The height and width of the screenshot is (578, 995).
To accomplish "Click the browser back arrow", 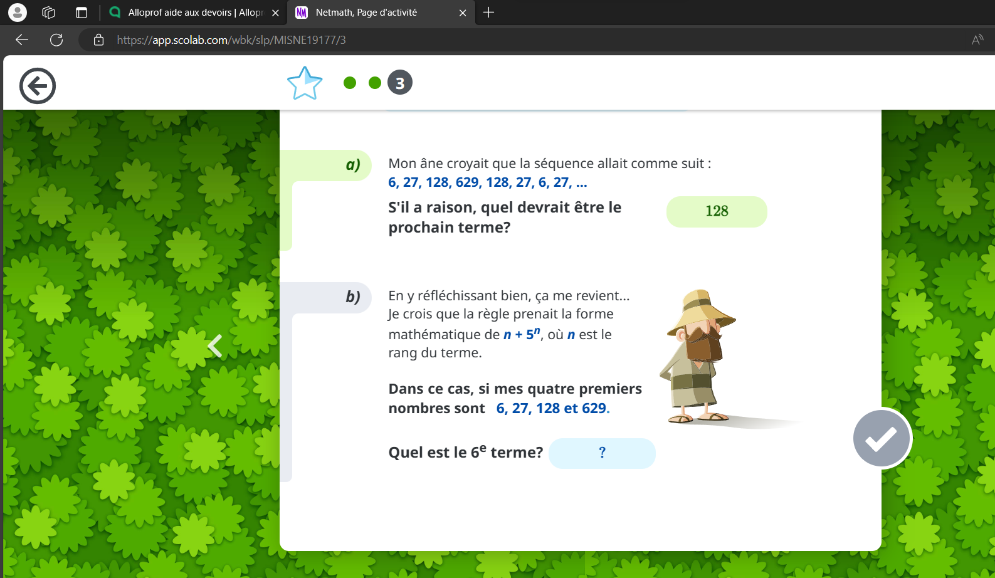I will pyautogui.click(x=22, y=40).
